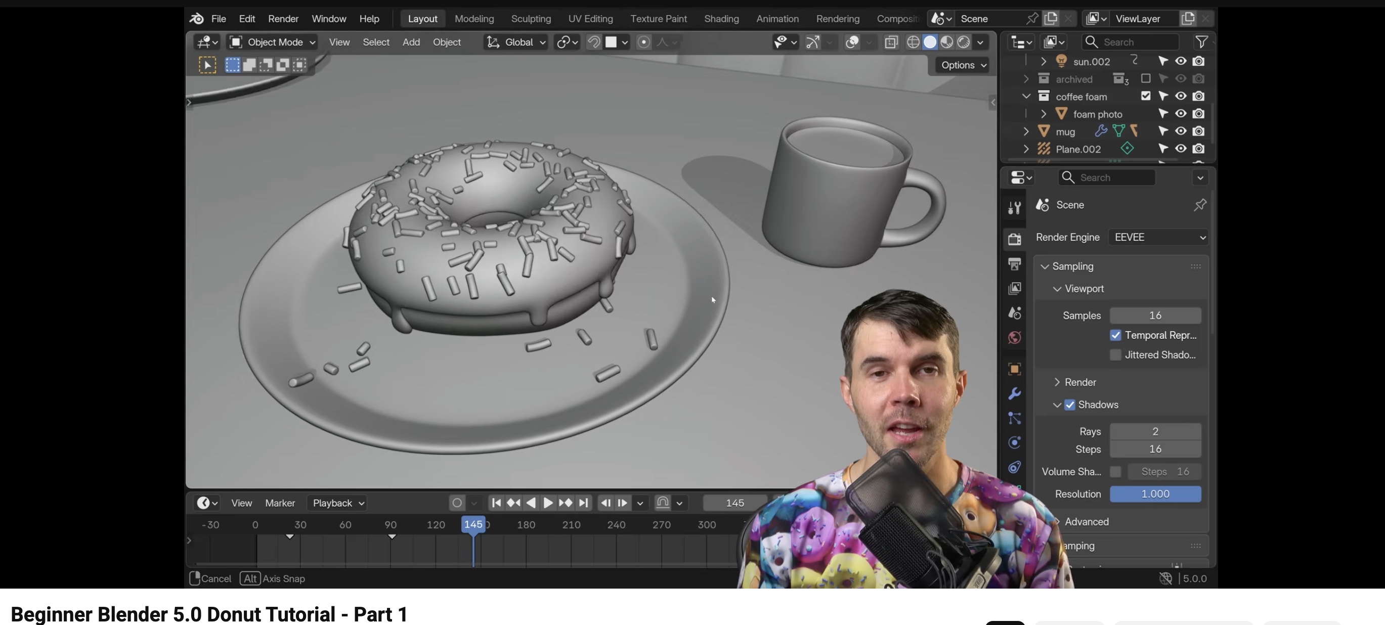Click the Resolution slider field
This screenshot has width=1385, height=625.
click(1155, 494)
